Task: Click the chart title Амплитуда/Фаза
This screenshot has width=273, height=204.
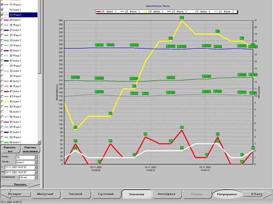Action: coord(158,6)
